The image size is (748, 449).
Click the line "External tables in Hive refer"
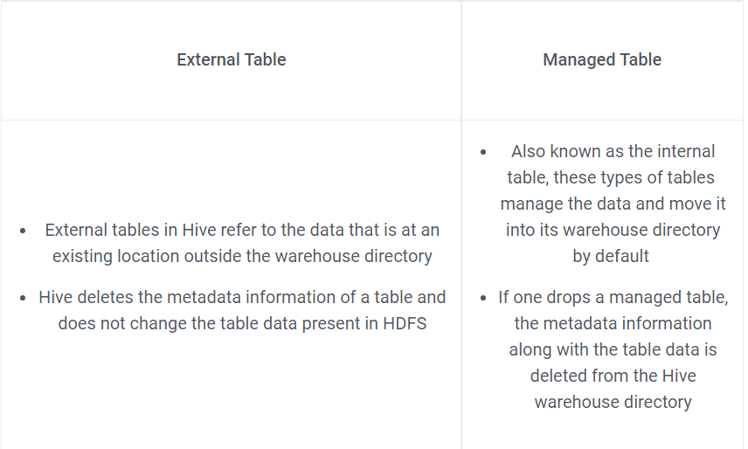tap(242, 231)
